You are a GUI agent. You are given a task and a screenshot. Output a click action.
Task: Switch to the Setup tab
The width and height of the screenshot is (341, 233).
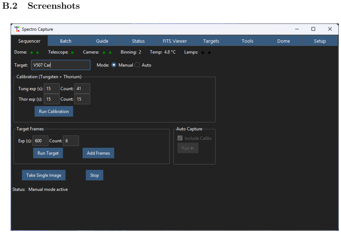coord(320,41)
